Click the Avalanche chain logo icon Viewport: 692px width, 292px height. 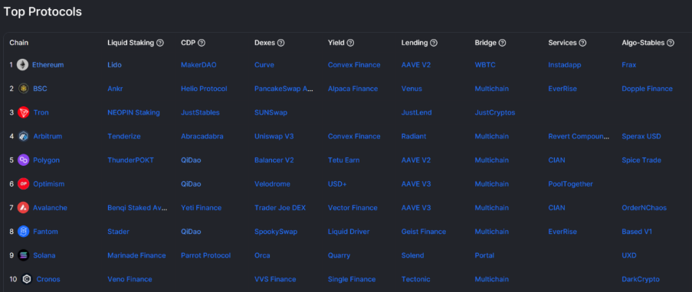coord(24,207)
